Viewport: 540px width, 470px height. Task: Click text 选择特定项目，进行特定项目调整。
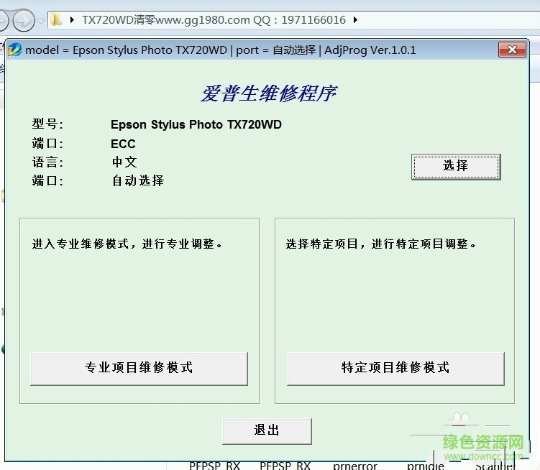[381, 244]
